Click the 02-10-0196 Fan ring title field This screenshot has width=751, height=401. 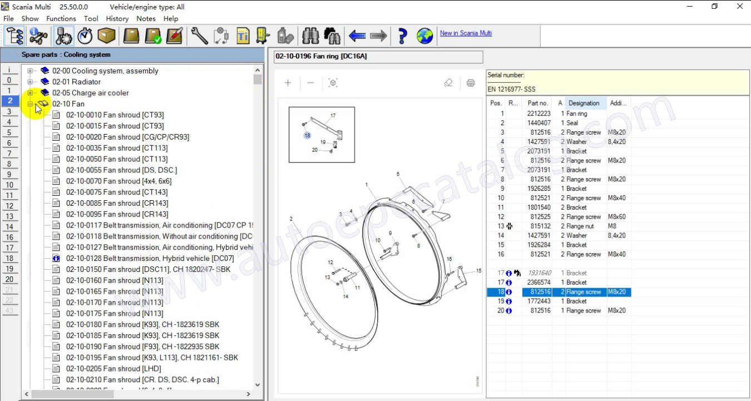click(379, 57)
